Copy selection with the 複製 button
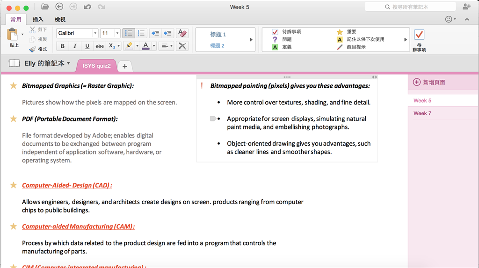 [38, 39]
